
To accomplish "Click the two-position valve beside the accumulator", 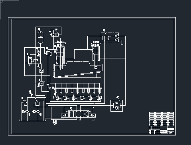I will 55,35.
